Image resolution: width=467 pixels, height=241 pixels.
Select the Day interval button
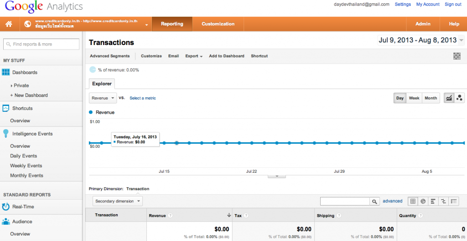(400, 98)
